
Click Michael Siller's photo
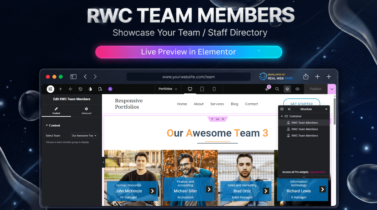[x=189, y=164]
